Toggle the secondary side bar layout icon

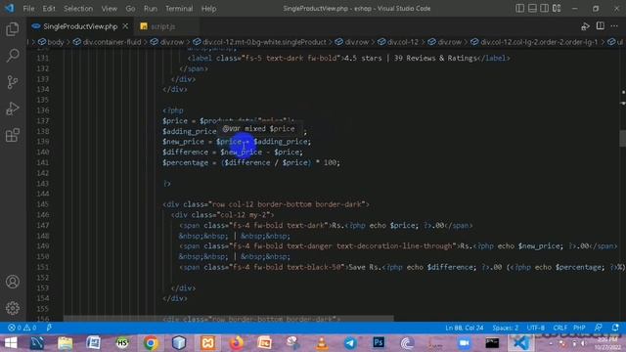click(x=544, y=9)
